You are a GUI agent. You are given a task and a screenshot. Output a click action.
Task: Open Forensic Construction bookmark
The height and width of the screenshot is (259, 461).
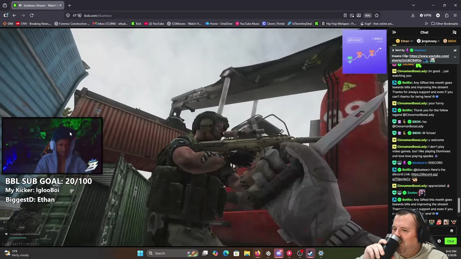coord(72,24)
